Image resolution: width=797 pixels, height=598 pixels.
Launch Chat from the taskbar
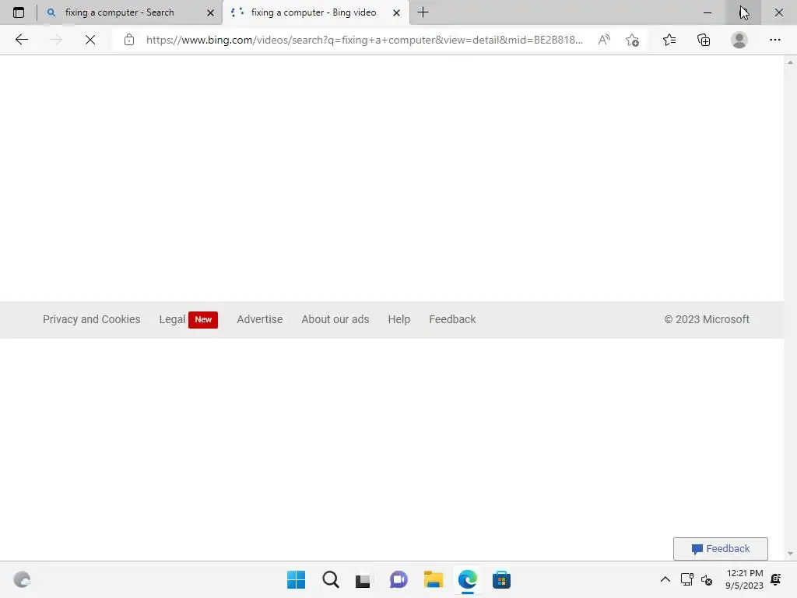coord(398,579)
